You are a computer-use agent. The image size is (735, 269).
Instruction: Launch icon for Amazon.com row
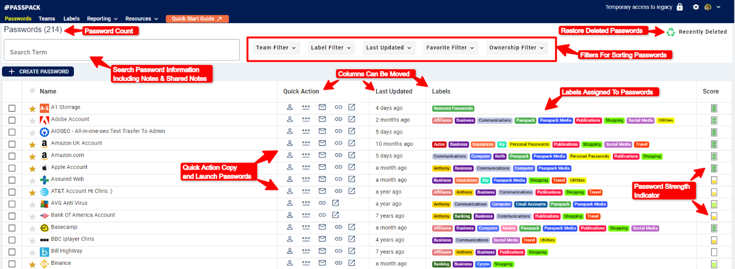[352, 155]
